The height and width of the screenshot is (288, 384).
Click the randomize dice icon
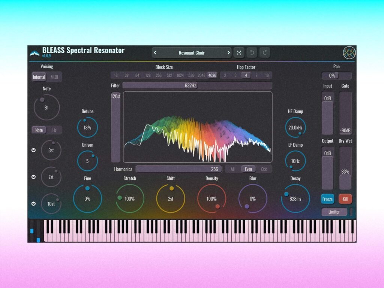click(239, 52)
